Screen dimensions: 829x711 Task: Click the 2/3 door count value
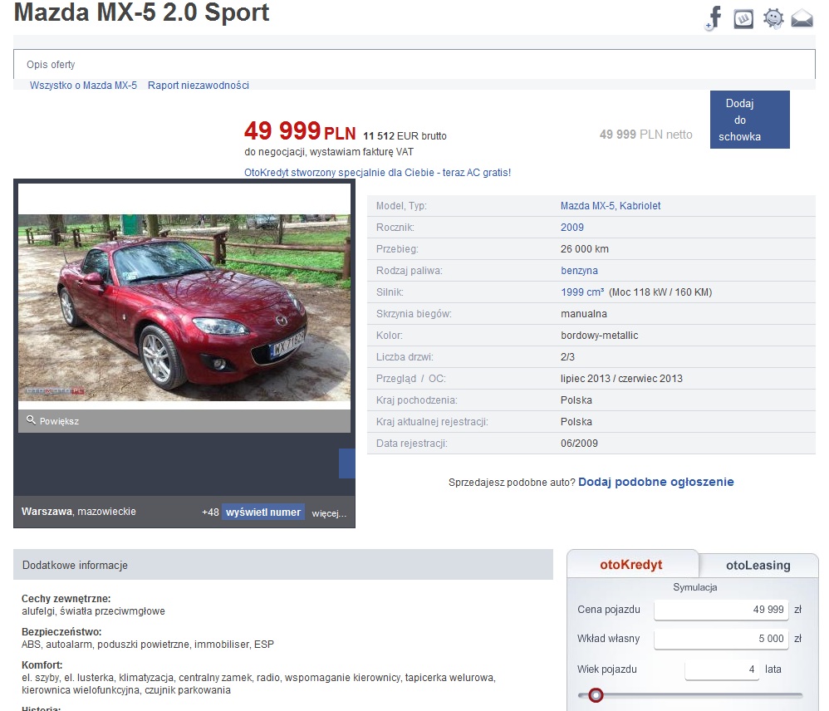click(x=567, y=357)
